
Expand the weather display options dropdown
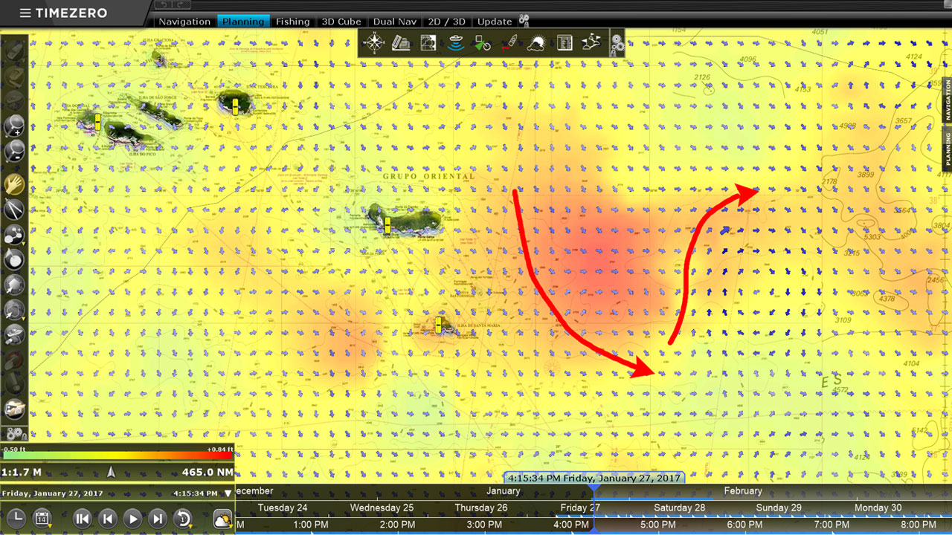pyautogui.click(x=222, y=518)
